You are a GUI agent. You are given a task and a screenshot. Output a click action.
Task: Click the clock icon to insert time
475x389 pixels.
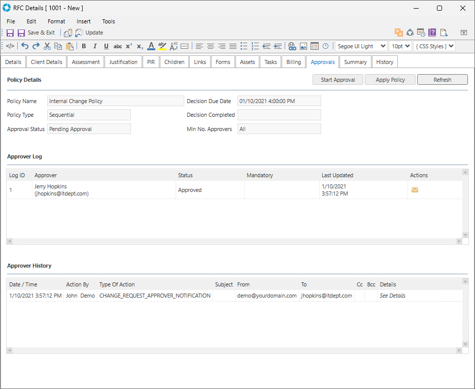point(325,46)
